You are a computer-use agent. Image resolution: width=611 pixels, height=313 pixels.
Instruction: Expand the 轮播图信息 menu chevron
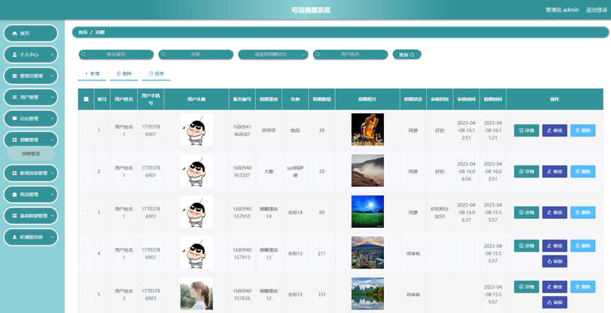(52, 237)
